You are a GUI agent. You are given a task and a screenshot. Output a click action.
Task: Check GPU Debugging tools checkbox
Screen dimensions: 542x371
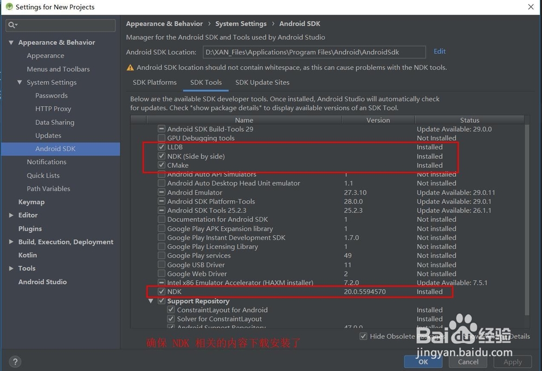click(161, 138)
